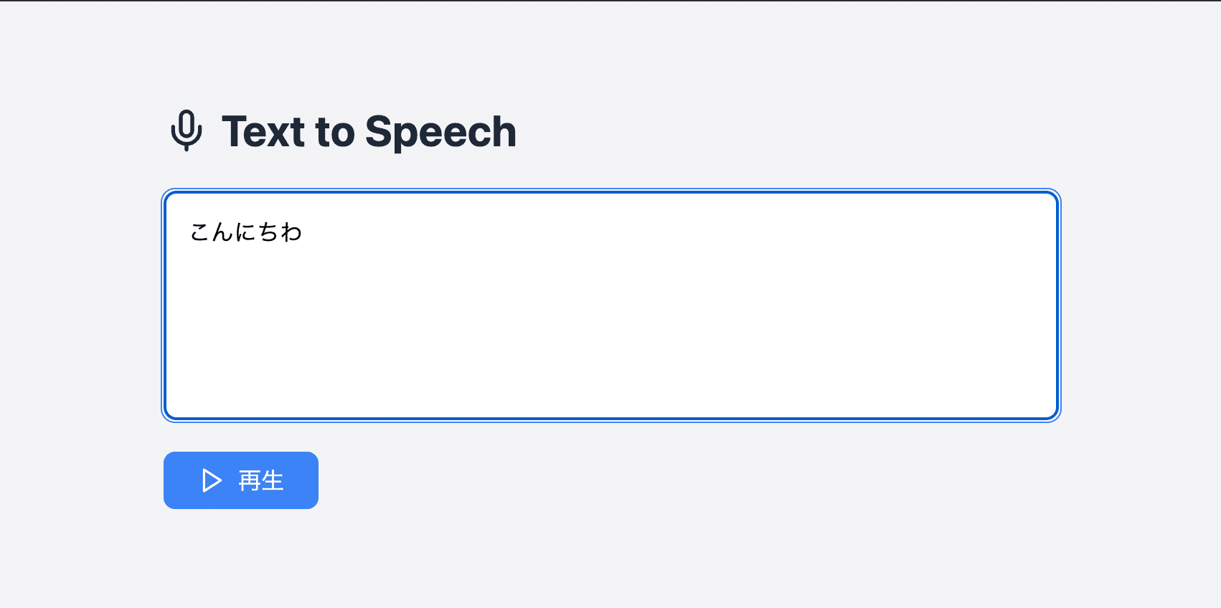Click the ち character in the textarea
This screenshot has height=608, width=1221.
pyautogui.click(x=269, y=232)
